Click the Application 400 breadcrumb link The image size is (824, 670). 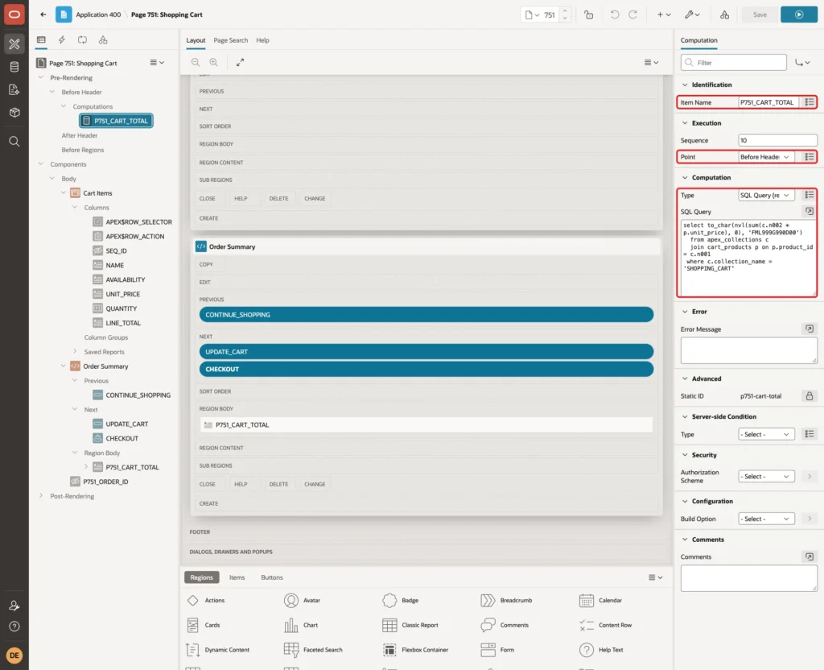coord(98,14)
